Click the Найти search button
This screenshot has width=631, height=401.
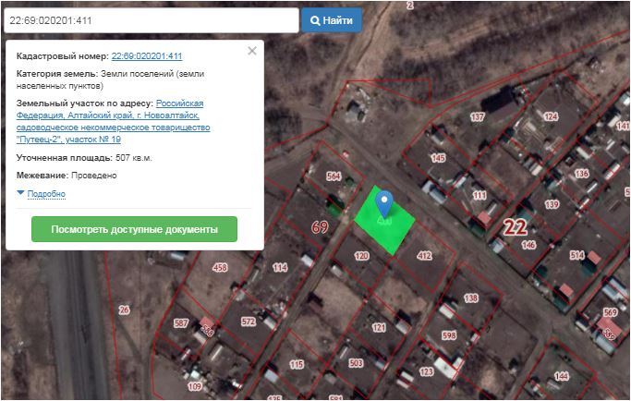click(x=333, y=20)
